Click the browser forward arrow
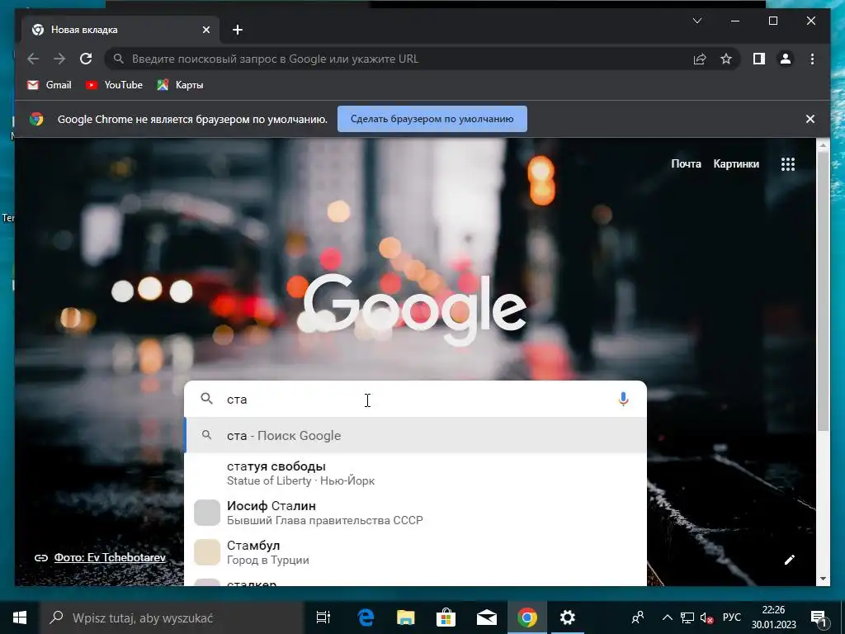845x634 pixels. tap(59, 59)
